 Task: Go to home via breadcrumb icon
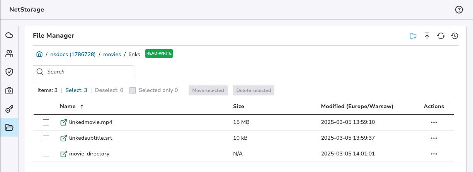[x=39, y=54]
